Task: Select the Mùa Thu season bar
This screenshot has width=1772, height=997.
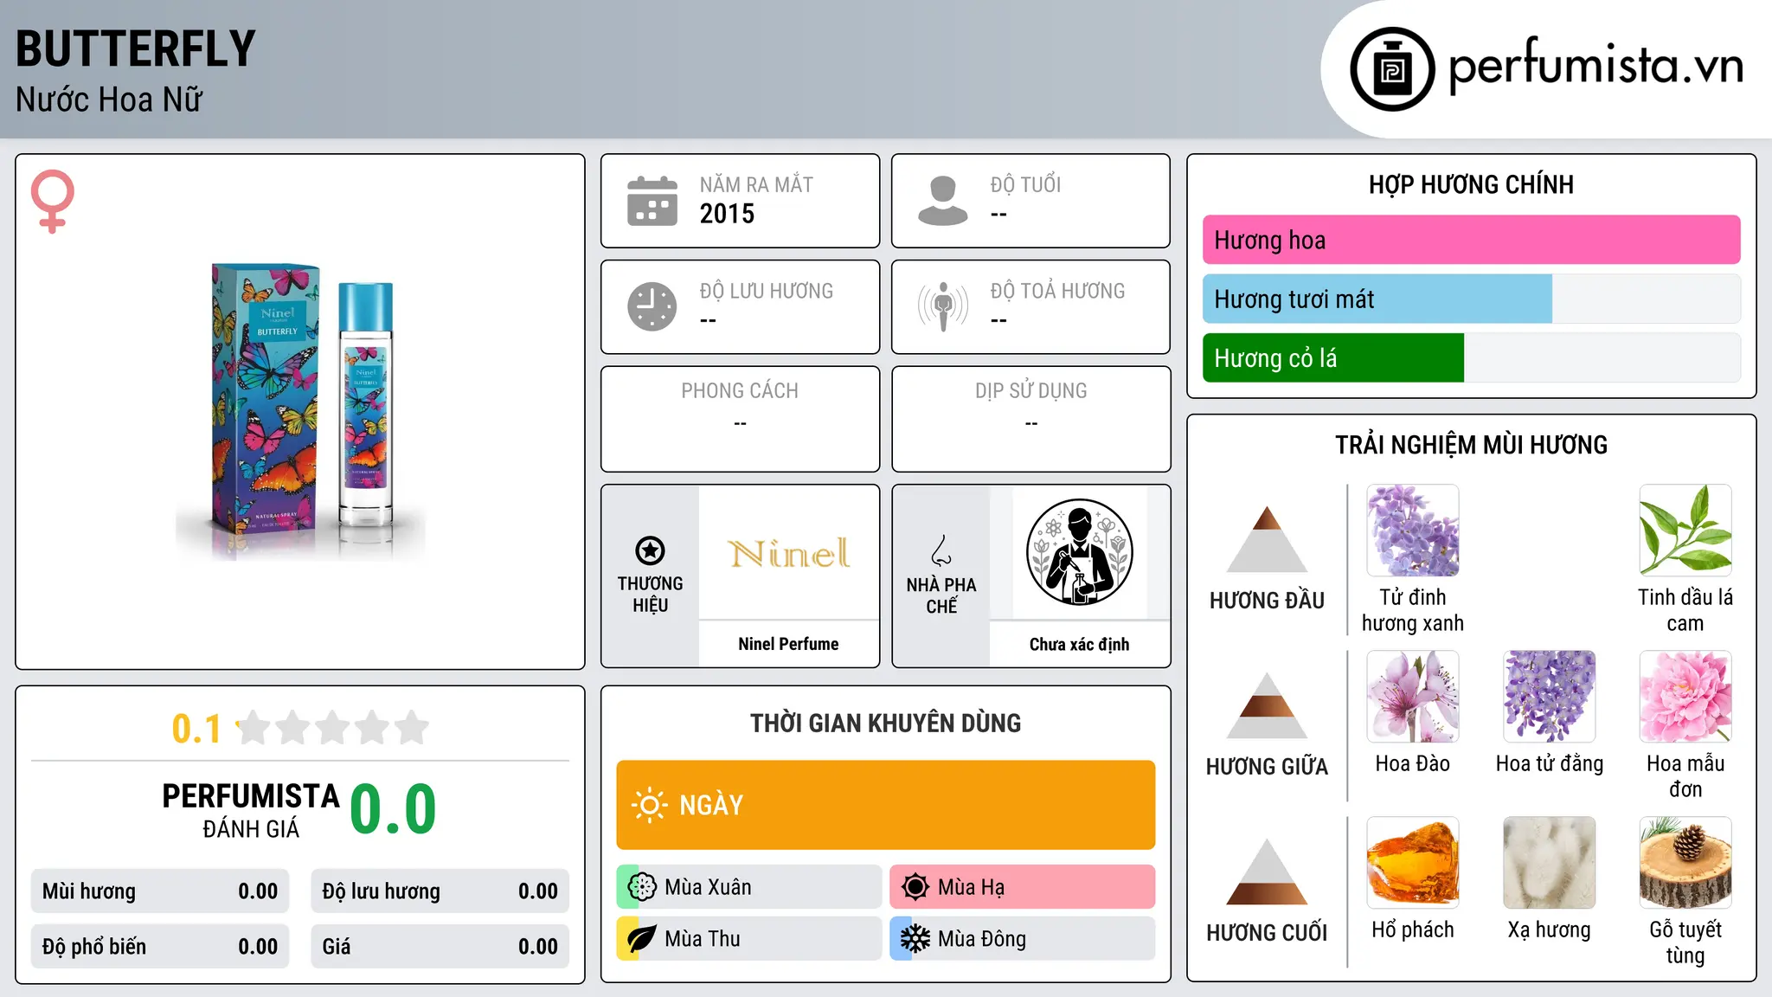Action: point(748,939)
